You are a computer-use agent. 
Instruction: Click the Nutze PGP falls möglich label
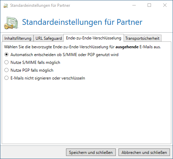point(32,70)
